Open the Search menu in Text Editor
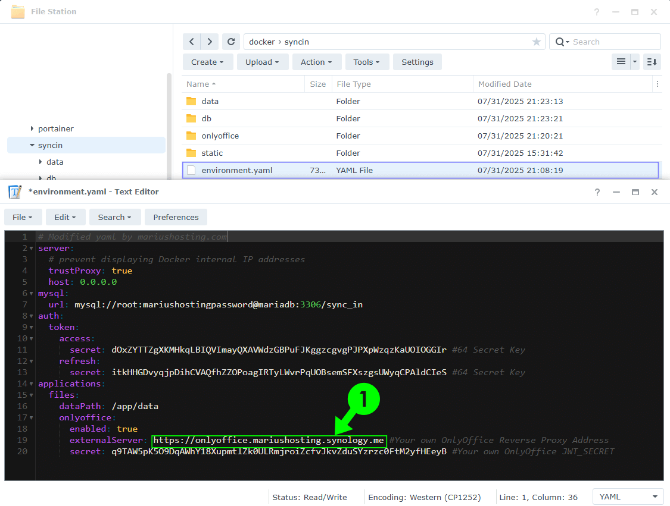Viewport: 670px width, 506px height. click(114, 217)
